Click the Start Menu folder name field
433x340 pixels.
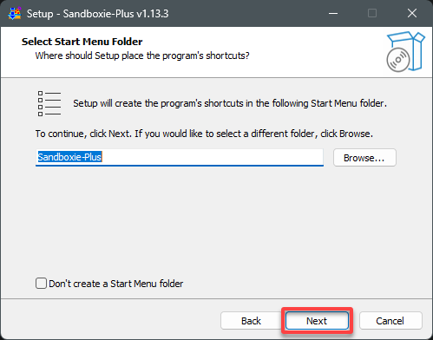click(x=180, y=158)
